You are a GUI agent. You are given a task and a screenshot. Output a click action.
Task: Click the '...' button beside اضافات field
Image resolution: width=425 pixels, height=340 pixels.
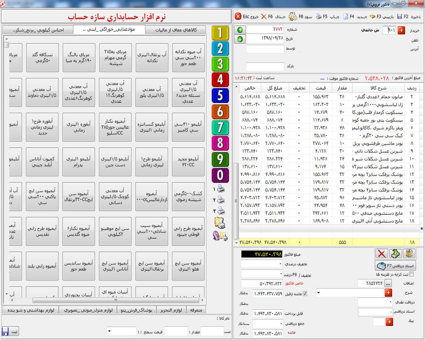pos(388,284)
